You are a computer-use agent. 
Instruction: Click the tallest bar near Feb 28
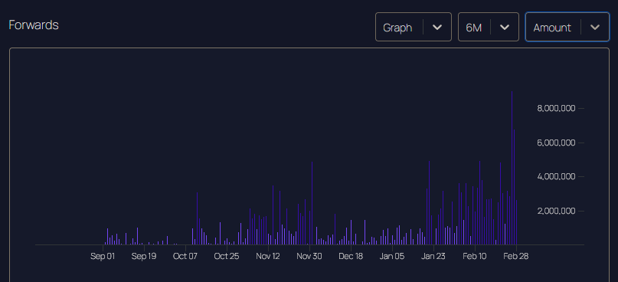tap(512, 168)
